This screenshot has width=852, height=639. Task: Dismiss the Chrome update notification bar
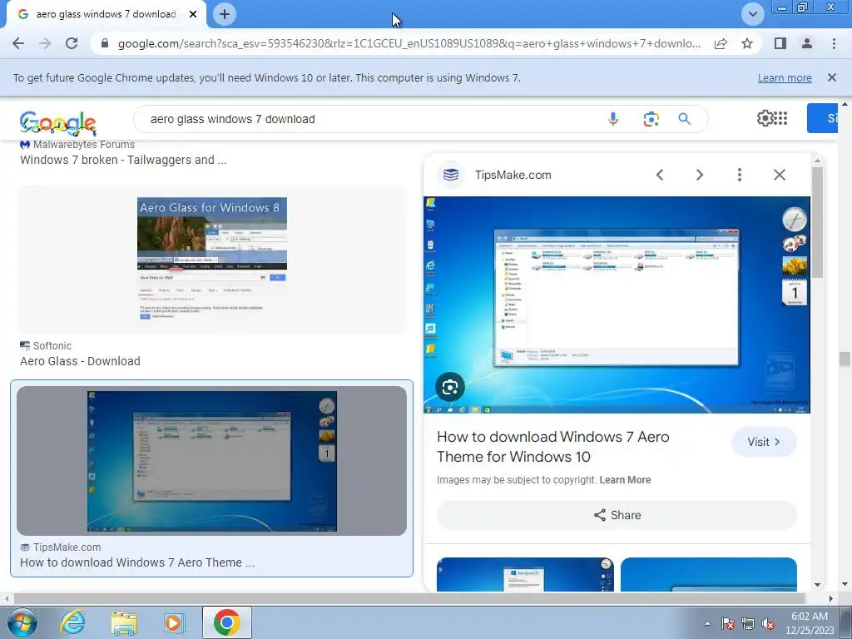click(831, 77)
